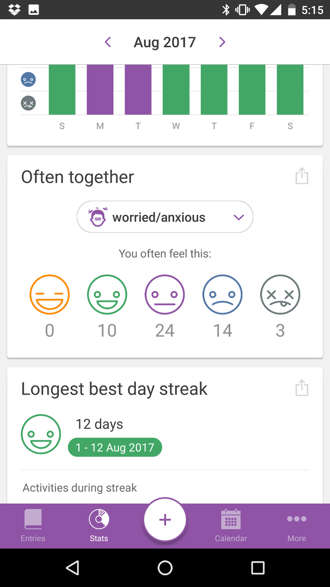Open the More menu tab
The height and width of the screenshot is (587, 330).
point(297,526)
